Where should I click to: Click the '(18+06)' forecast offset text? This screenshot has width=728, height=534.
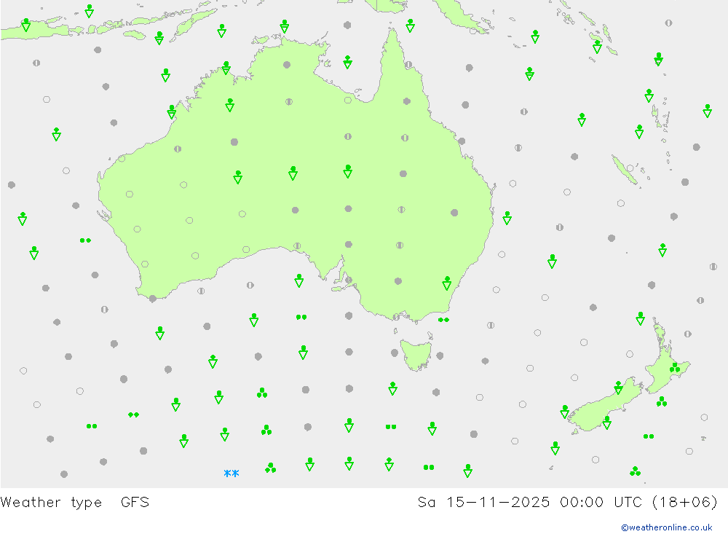tap(685, 503)
